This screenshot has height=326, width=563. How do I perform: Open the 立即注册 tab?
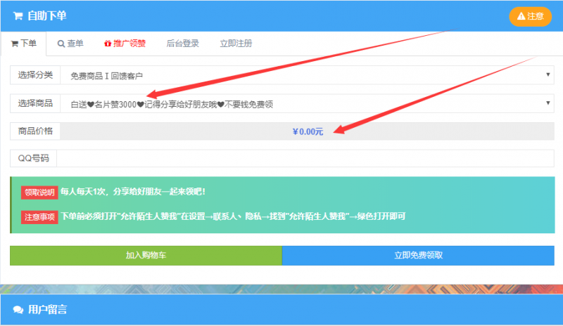pos(236,44)
